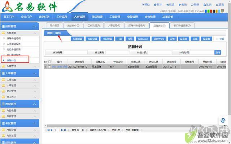Click folder icon beside 人事档案
The width and height of the screenshot is (231, 144).
(3, 80)
